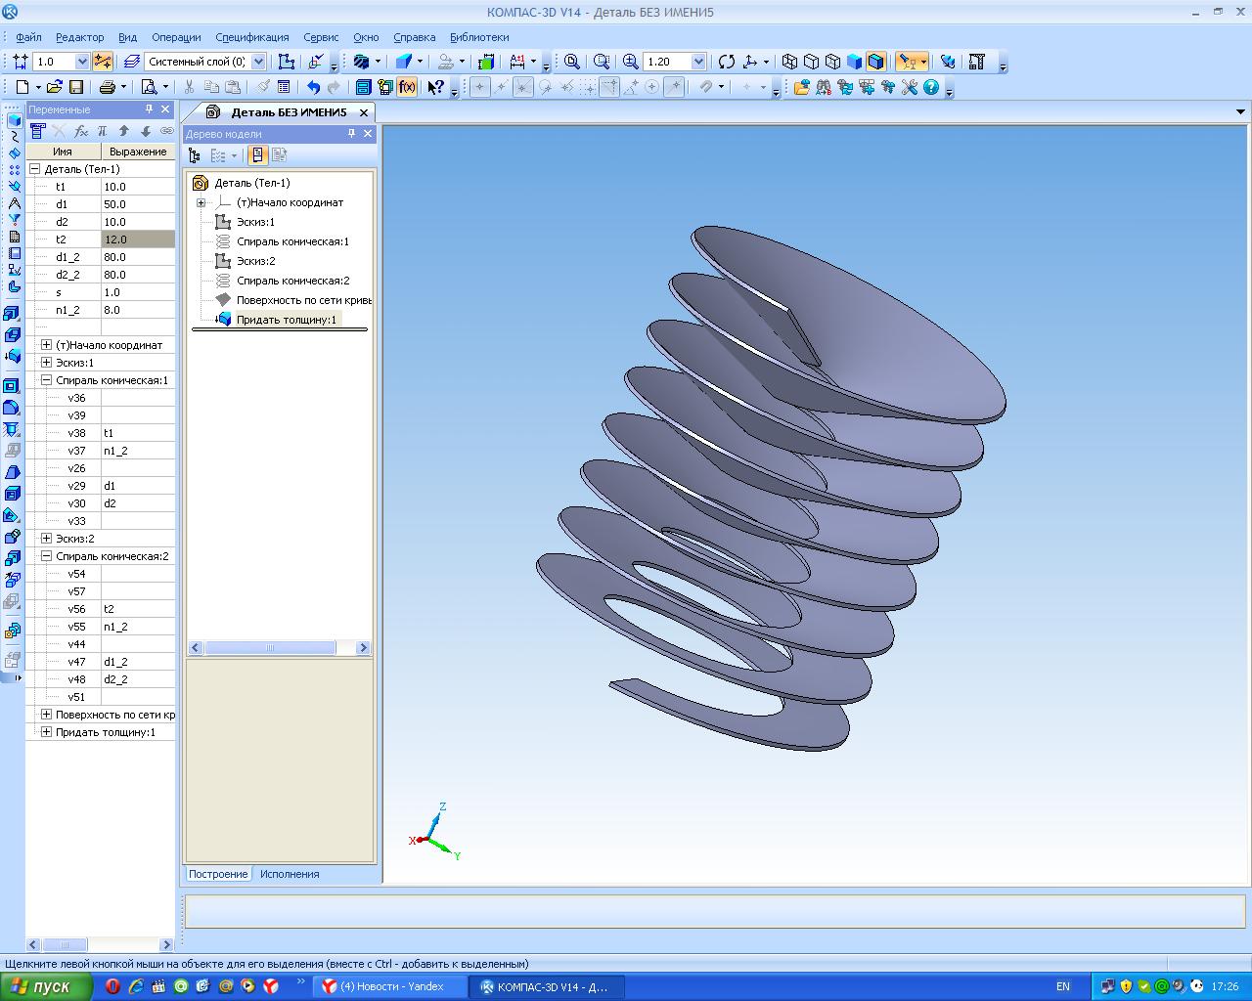This screenshot has width=1252, height=1001.
Task: Expand Начало координат in model tree
Action: (x=201, y=202)
